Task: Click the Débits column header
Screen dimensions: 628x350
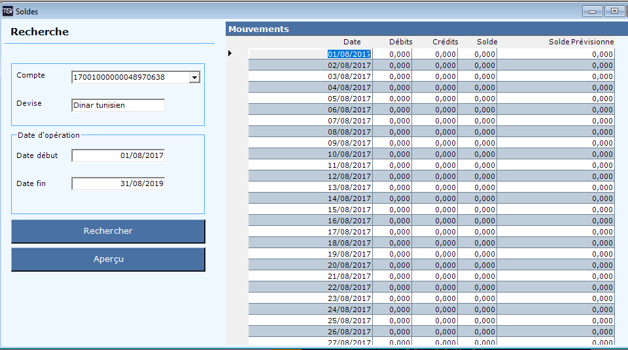Action: click(x=400, y=42)
